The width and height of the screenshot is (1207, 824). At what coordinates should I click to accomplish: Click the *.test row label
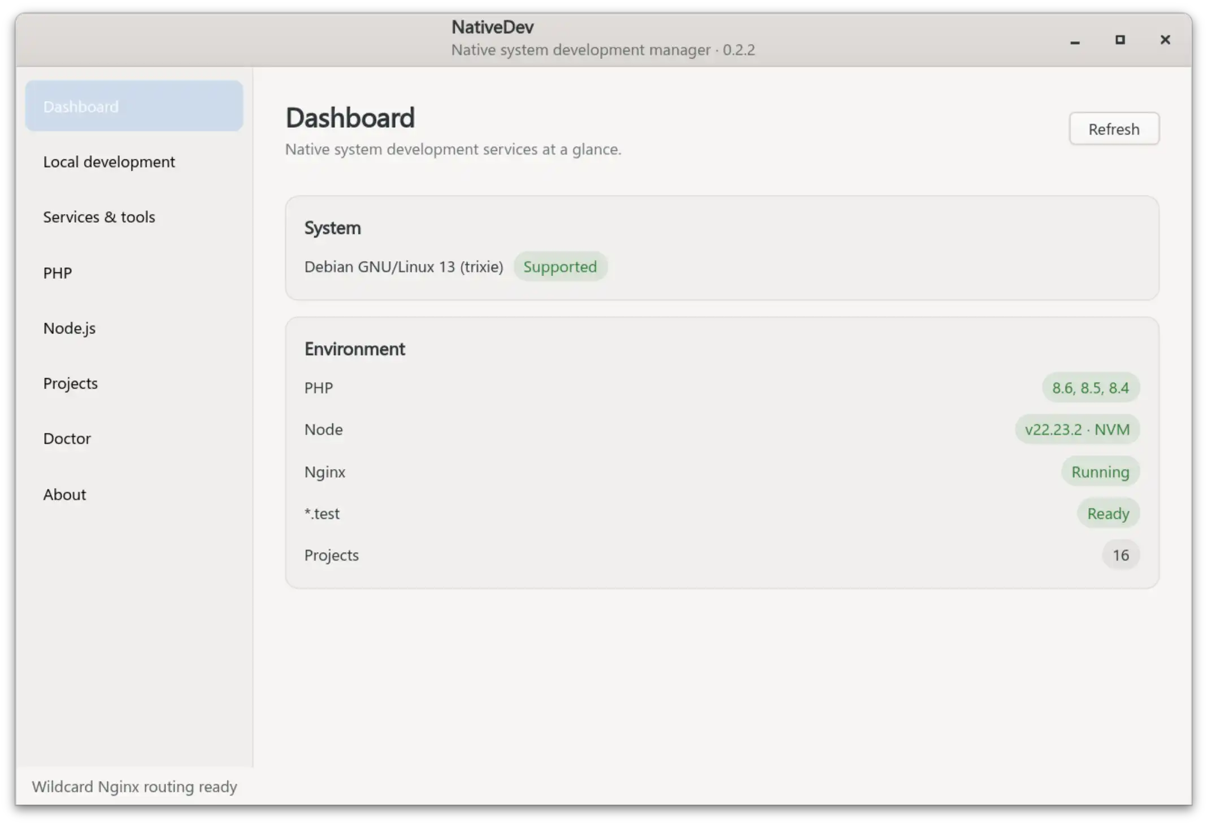click(322, 513)
